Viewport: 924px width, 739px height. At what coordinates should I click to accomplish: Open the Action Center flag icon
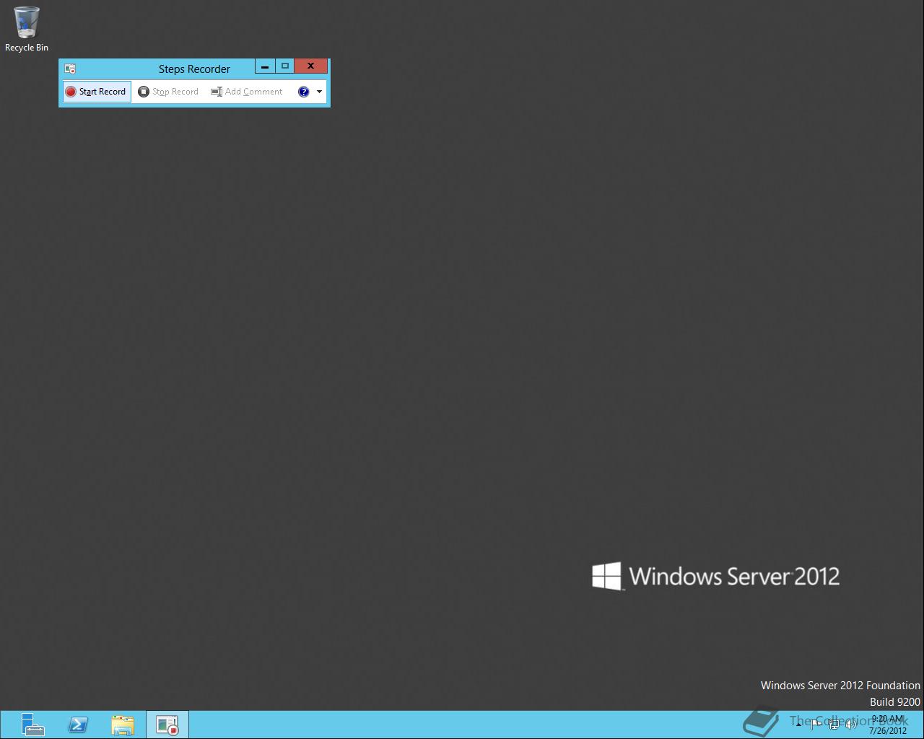[816, 725]
